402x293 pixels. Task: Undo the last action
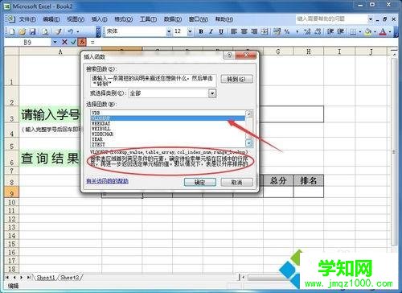(x=70, y=31)
